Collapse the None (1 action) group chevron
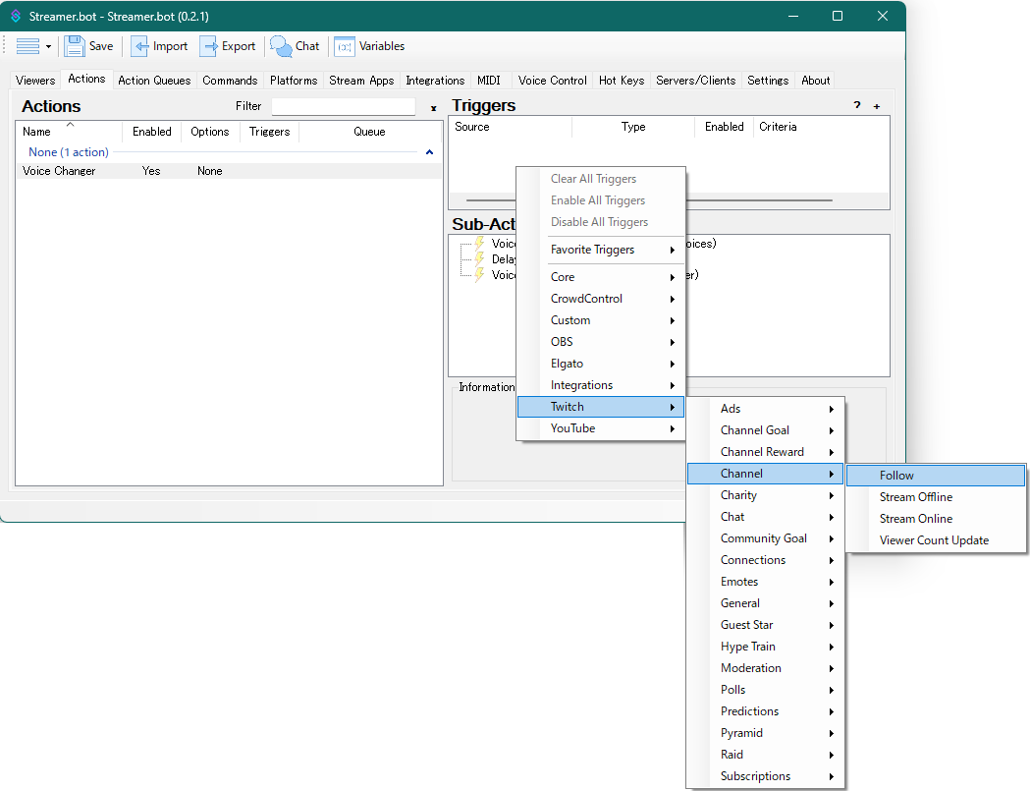The width and height of the screenshot is (1030, 791). [x=430, y=152]
